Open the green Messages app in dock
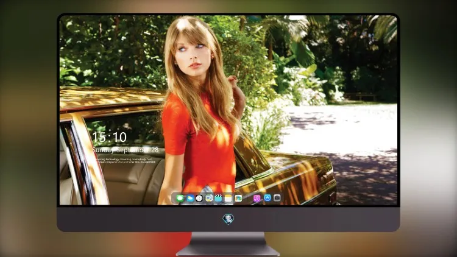Screen dimensions: 457x257 (x=180, y=199)
